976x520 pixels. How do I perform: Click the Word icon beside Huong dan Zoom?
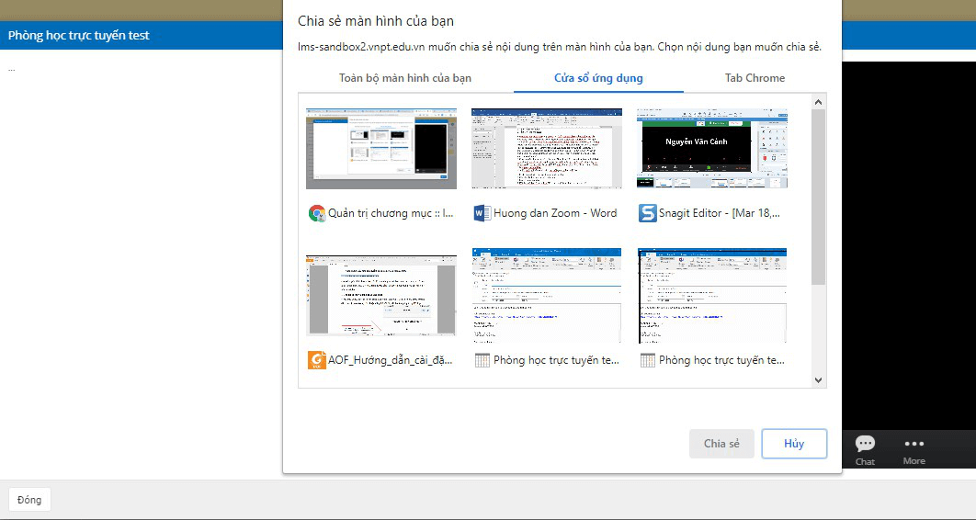pyautogui.click(x=482, y=213)
